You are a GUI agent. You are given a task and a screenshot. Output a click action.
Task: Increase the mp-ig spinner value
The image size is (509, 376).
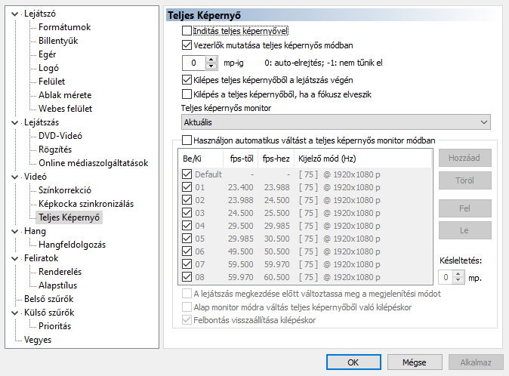pos(211,60)
